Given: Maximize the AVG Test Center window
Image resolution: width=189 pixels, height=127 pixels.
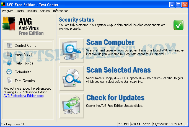Looking at the screenshot, I should [x=178, y=5].
